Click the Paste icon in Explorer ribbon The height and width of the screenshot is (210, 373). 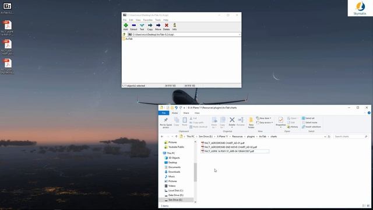(x=185, y=122)
